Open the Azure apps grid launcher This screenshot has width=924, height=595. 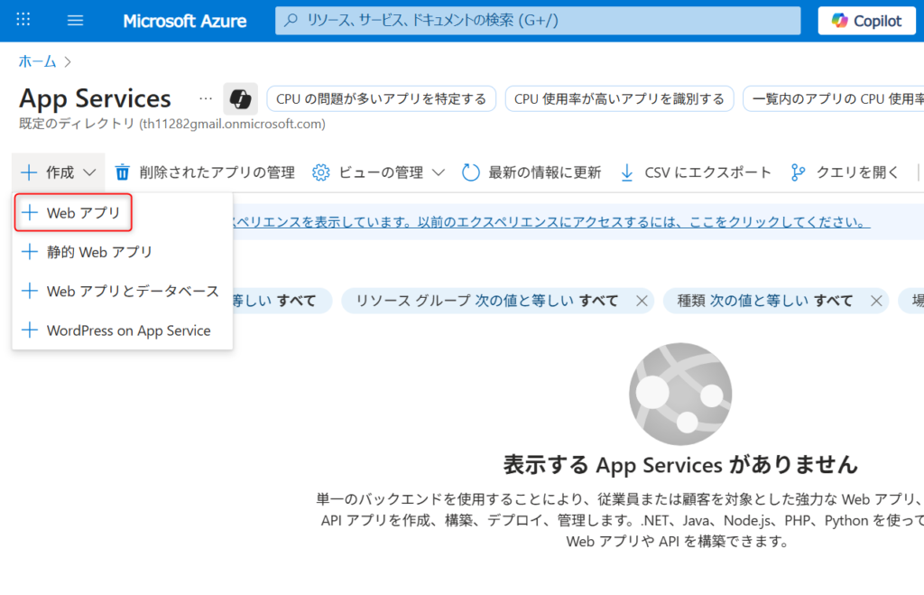click(x=23, y=20)
